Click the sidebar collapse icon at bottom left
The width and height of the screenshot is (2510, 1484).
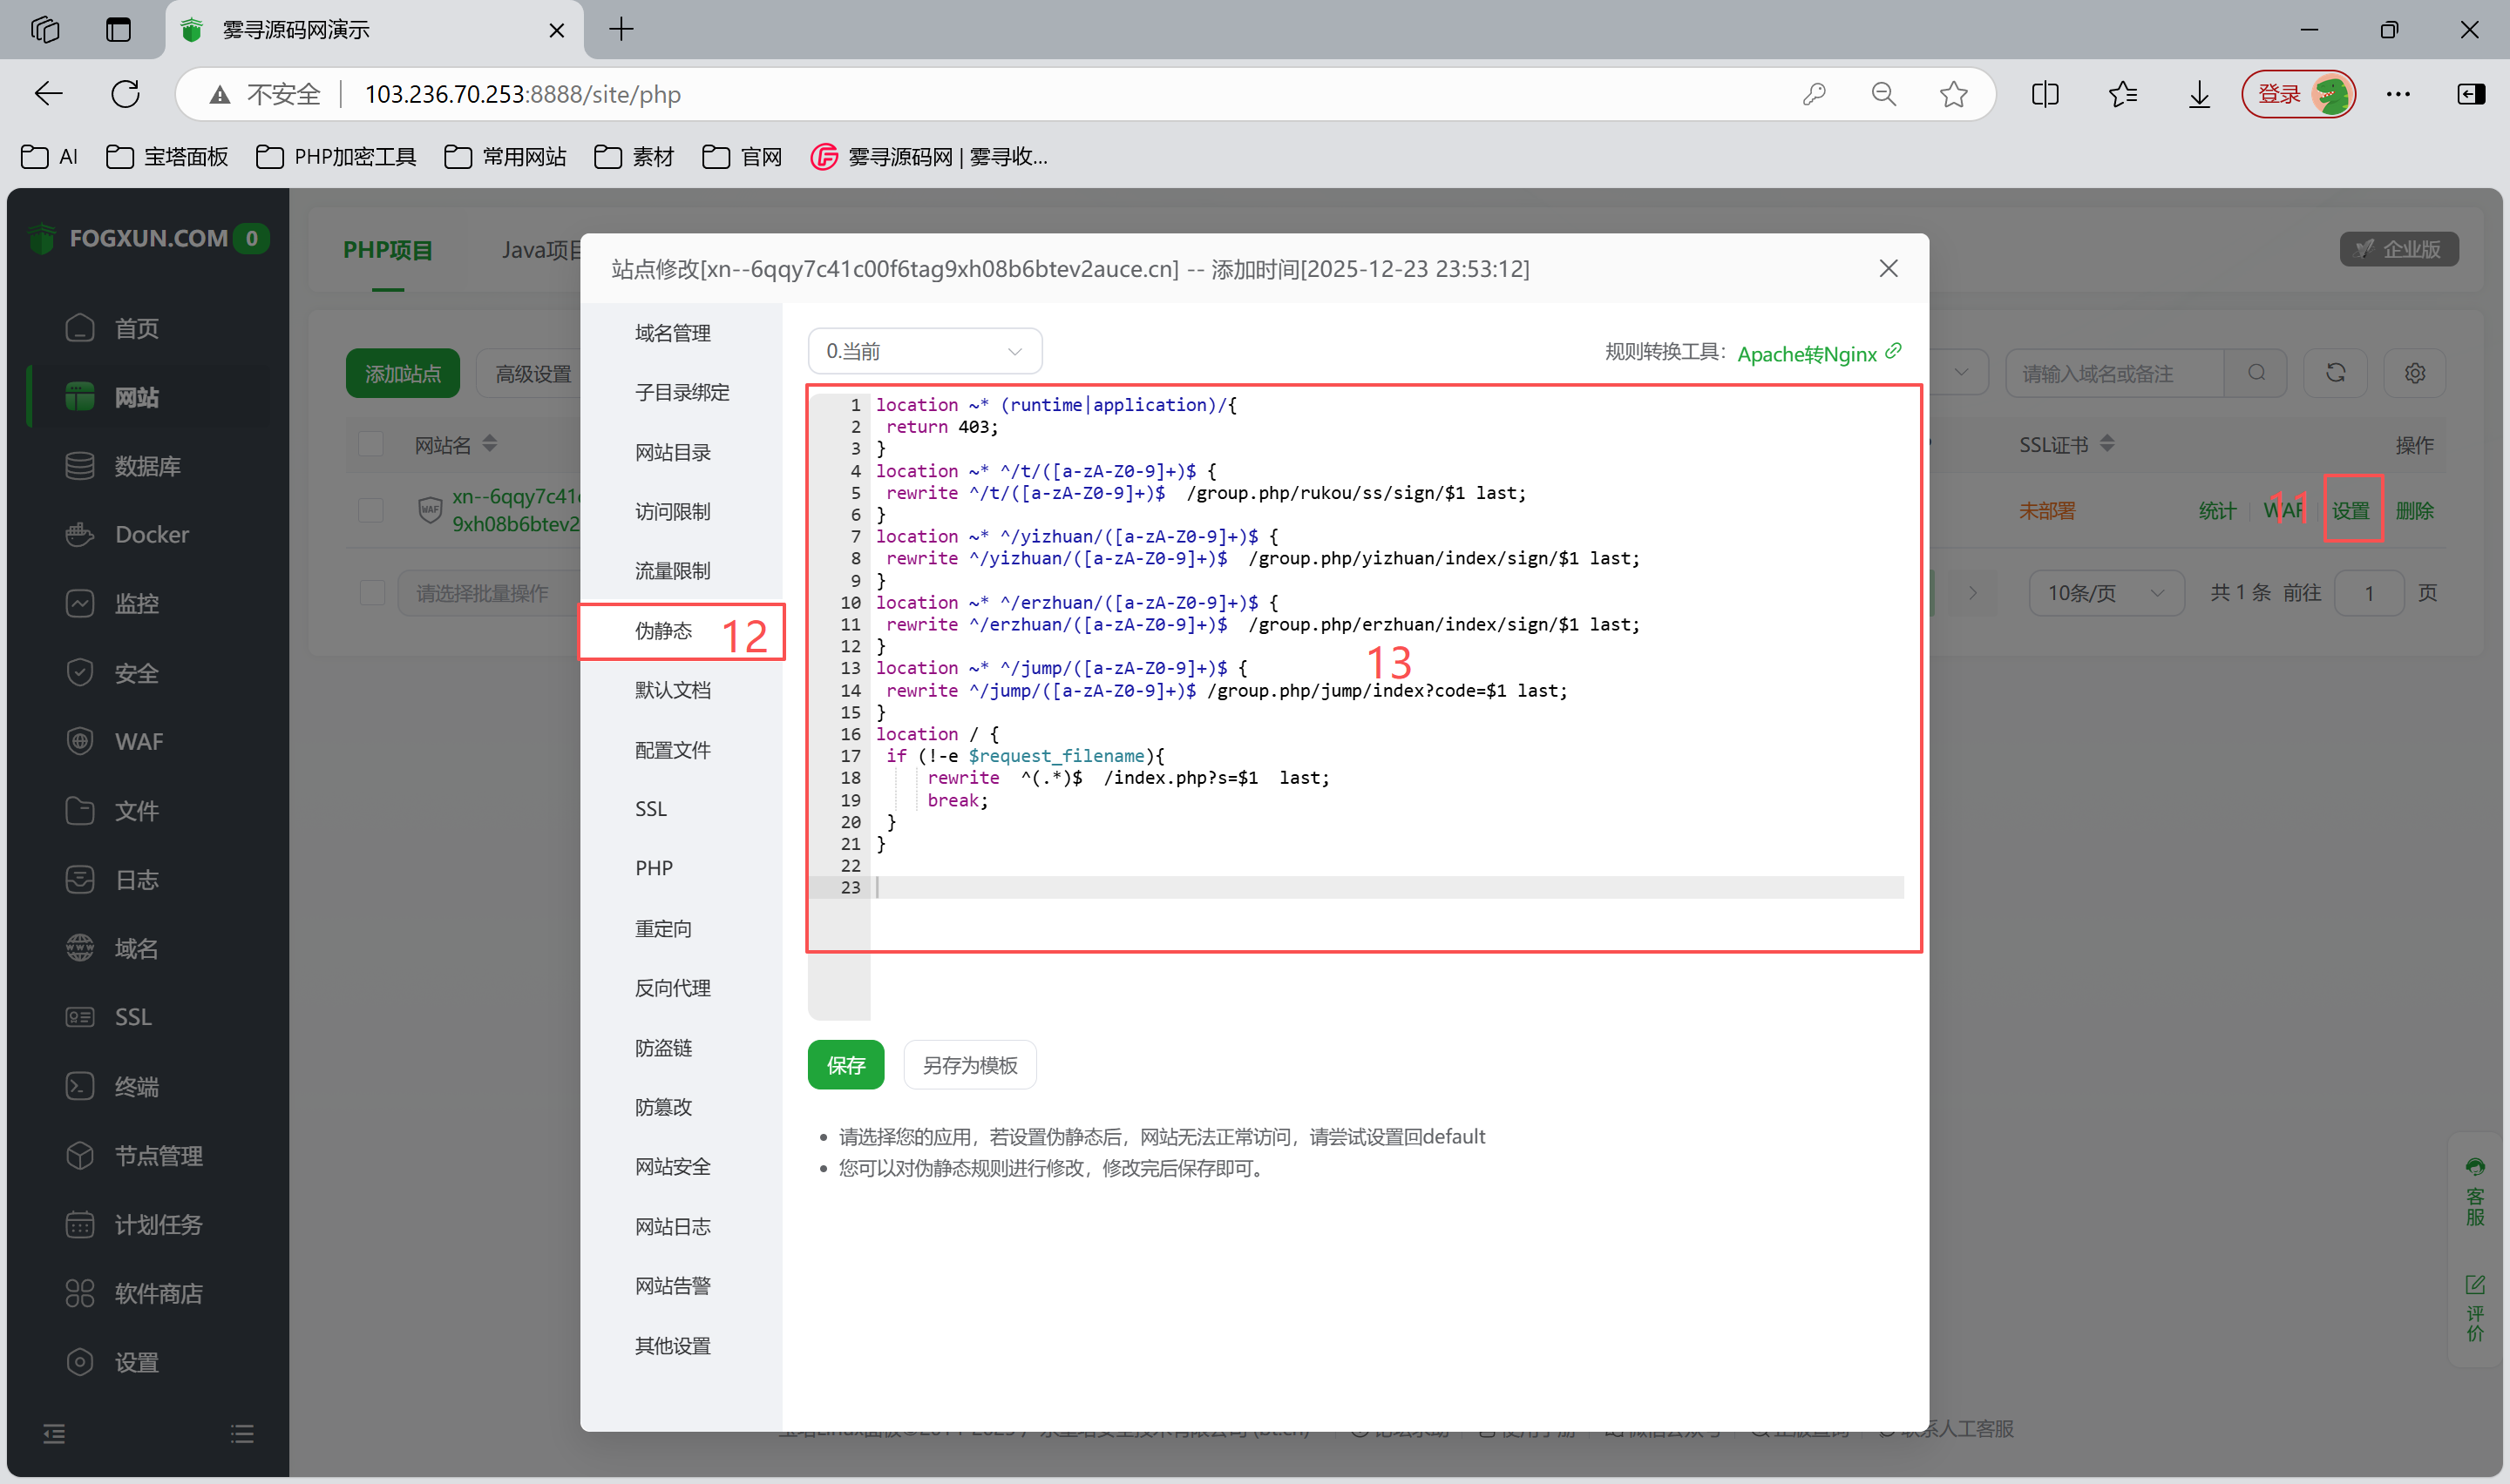tap(54, 1434)
